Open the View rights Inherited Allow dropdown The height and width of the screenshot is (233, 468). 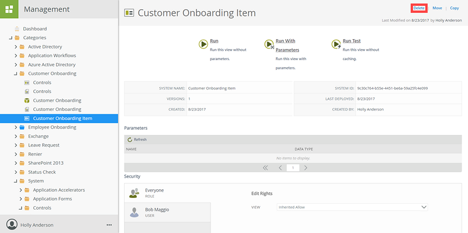click(352, 207)
